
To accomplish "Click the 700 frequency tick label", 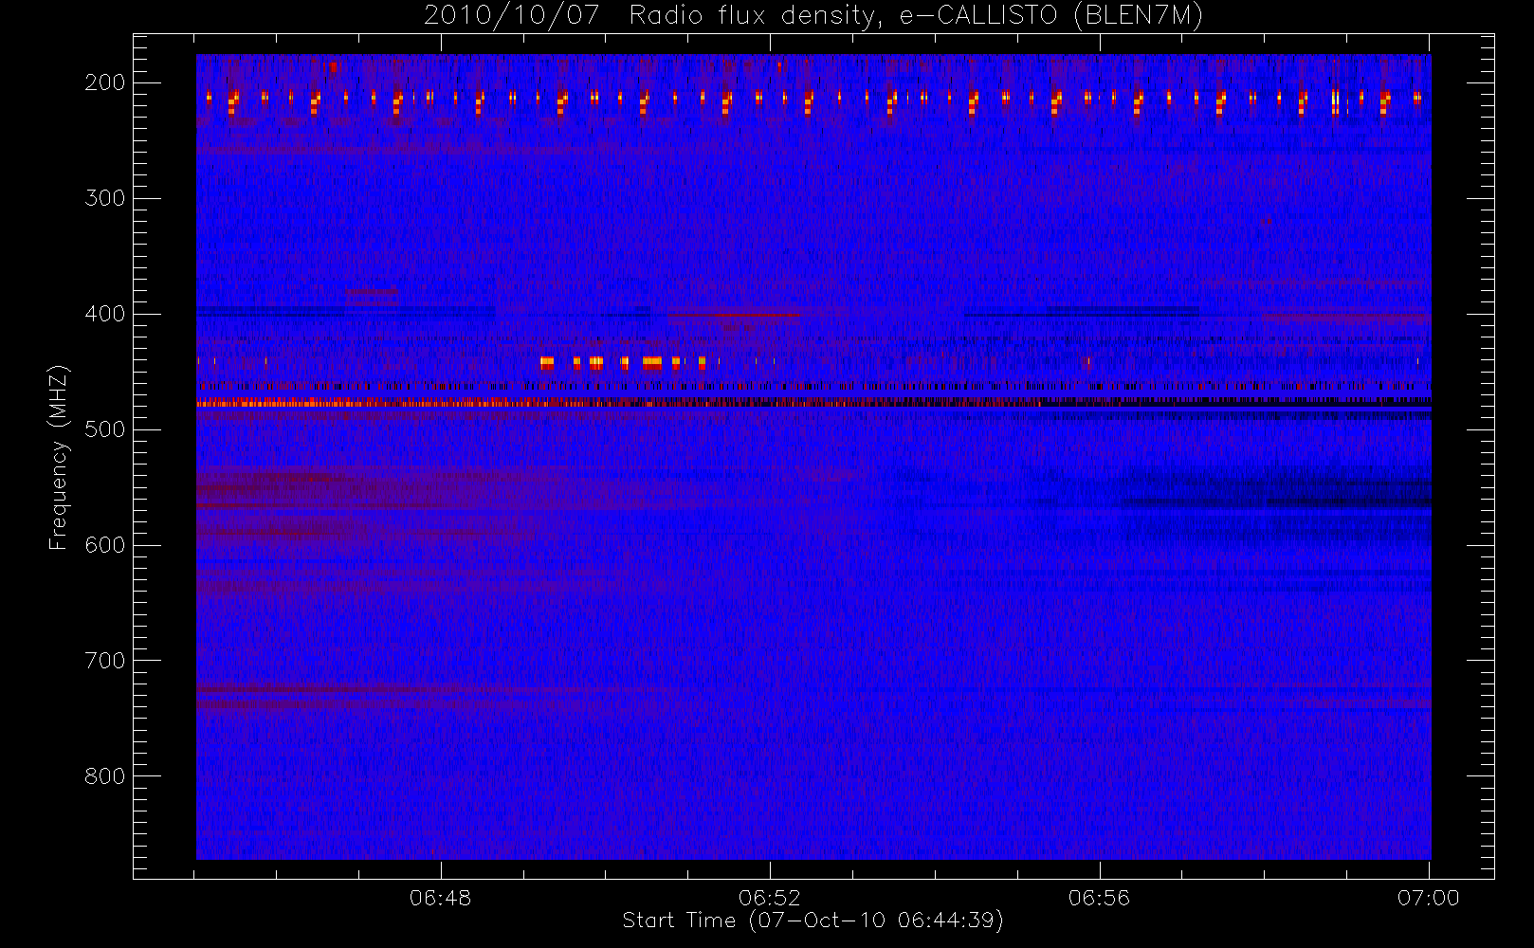I will (105, 661).
